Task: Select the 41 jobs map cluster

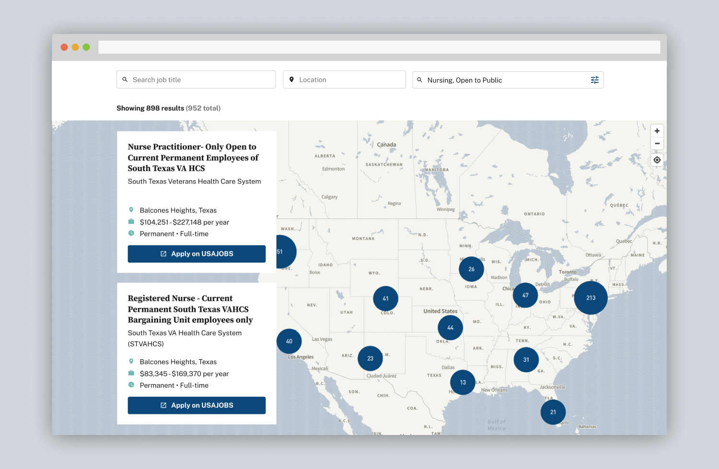Action: (x=385, y=298)
